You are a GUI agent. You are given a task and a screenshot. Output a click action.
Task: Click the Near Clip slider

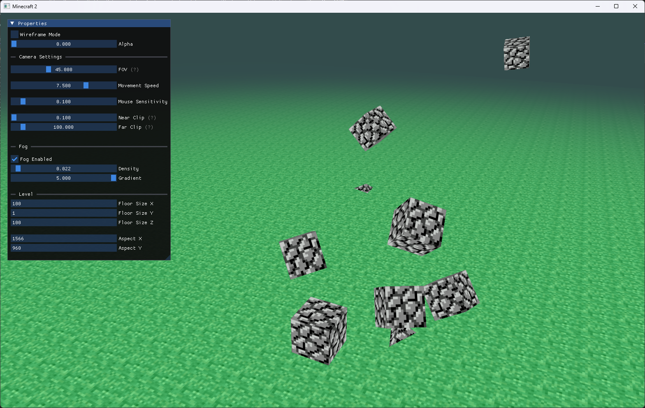coord(64,118)
